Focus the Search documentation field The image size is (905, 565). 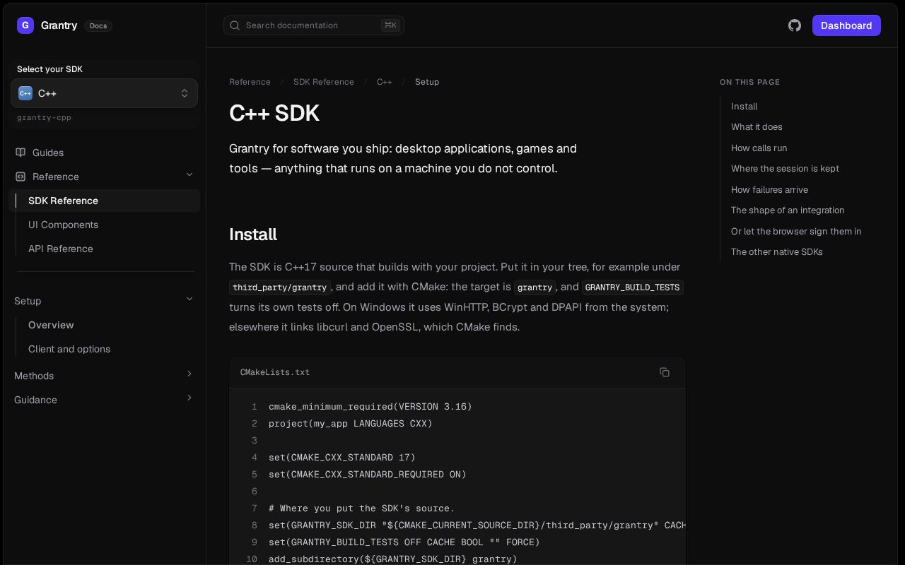[x=314, y=25]
